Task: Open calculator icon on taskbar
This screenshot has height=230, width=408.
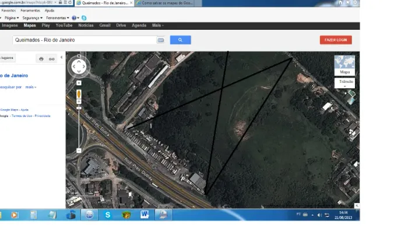Action: pyautogui.click(x=33, y=215)
